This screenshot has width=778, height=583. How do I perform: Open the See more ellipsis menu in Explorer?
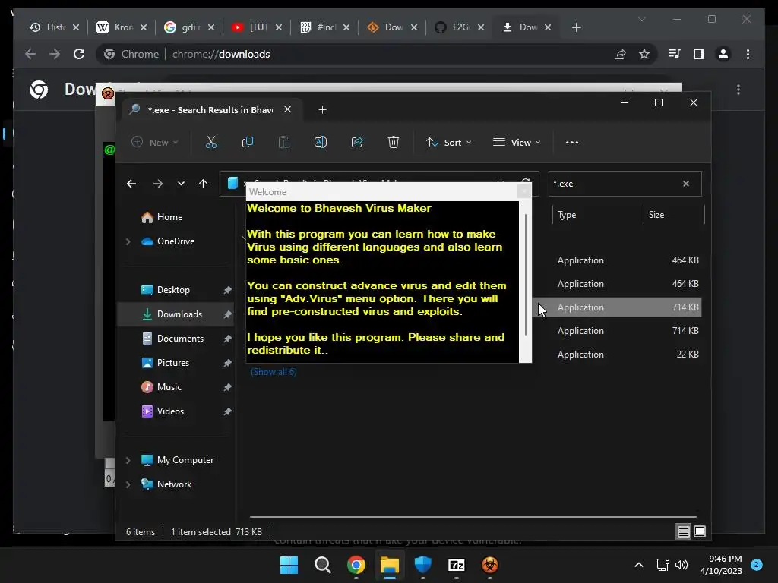tap(571, 142)
